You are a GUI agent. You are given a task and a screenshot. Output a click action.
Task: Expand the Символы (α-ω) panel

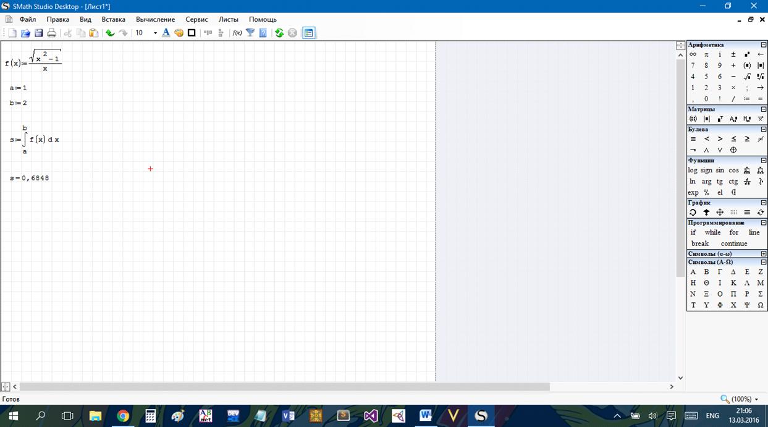[764, 254]
